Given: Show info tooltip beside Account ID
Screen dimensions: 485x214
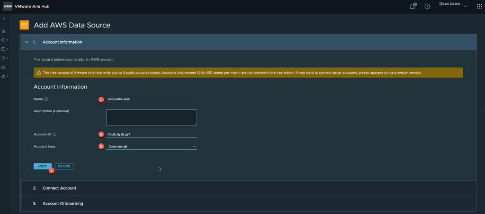Looking at the screenshot, I should pyautogui.click(x=54, y=134).
